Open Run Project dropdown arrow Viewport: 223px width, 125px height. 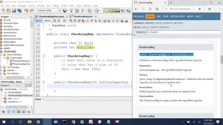86,10
